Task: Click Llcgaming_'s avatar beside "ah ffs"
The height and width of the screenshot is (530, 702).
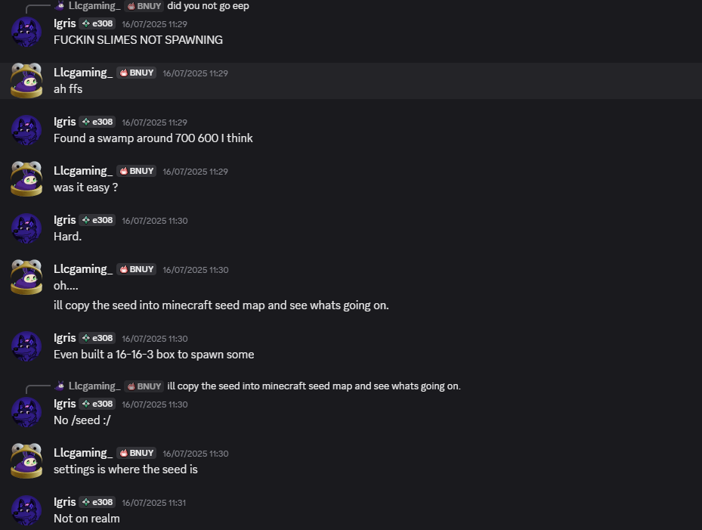Action: (x=26, y=80)
